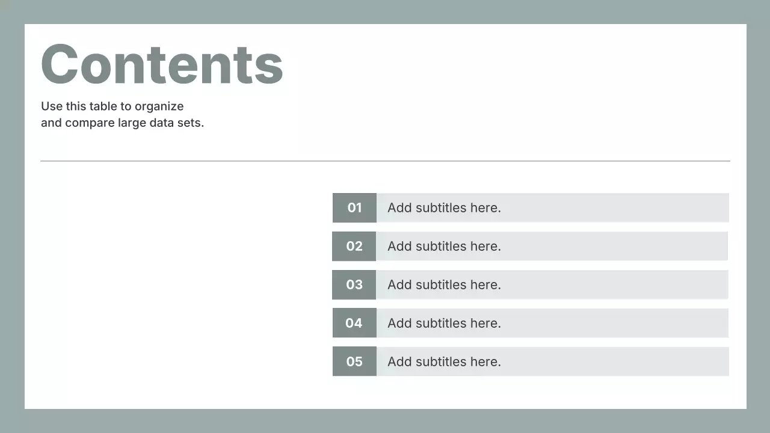Screen dimensions: 770x433
Task: Click the 01 number box
Action: click(354, 208)
